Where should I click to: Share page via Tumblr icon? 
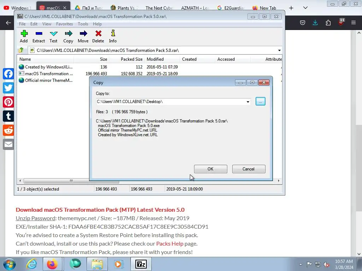pyautogui.click(x=8, y=116)
